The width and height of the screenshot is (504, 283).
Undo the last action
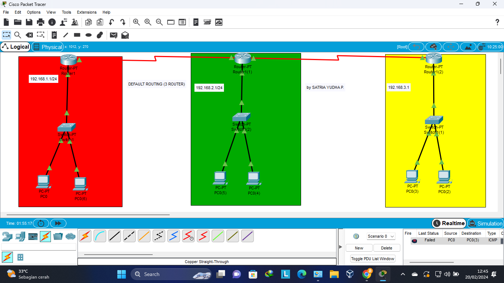click(x=111, y=22)
